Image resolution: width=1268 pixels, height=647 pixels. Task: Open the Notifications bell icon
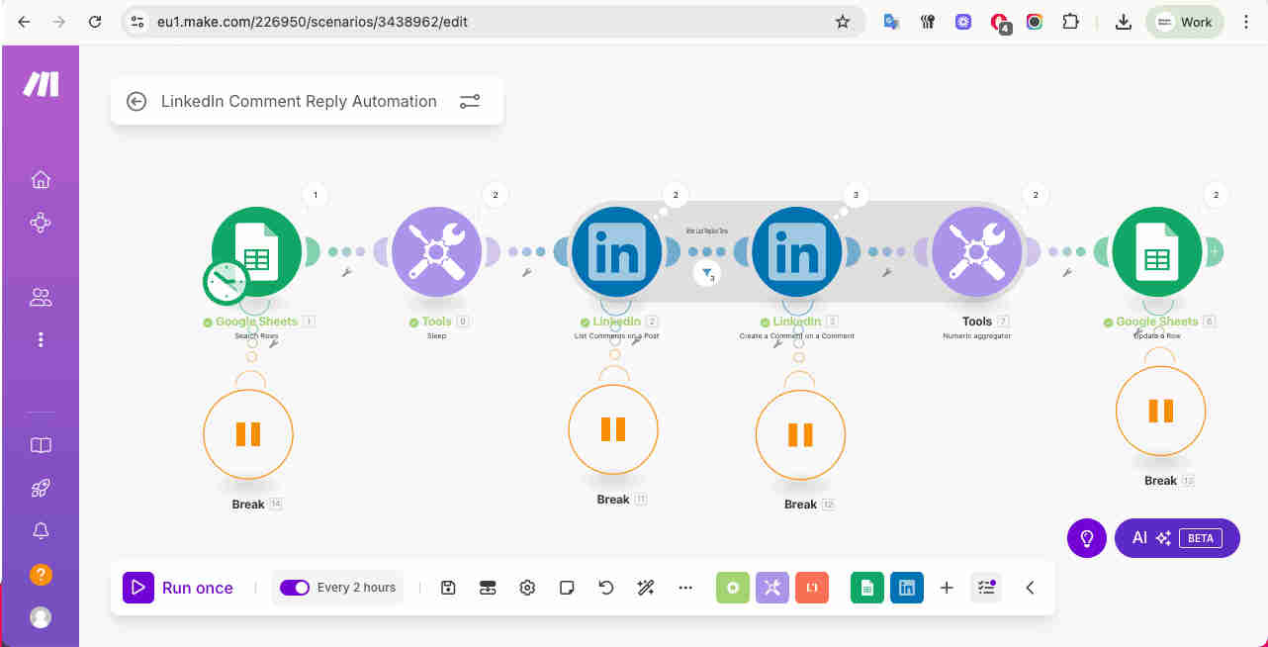click(x=41, y=531)
